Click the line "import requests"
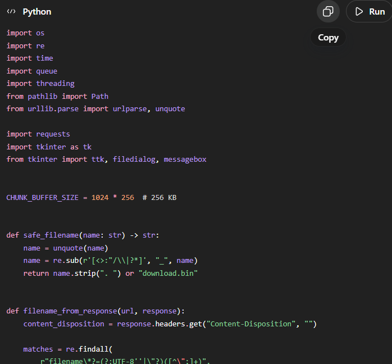The image size is (392, 364). pyautogui.click(x=38, y=134)
